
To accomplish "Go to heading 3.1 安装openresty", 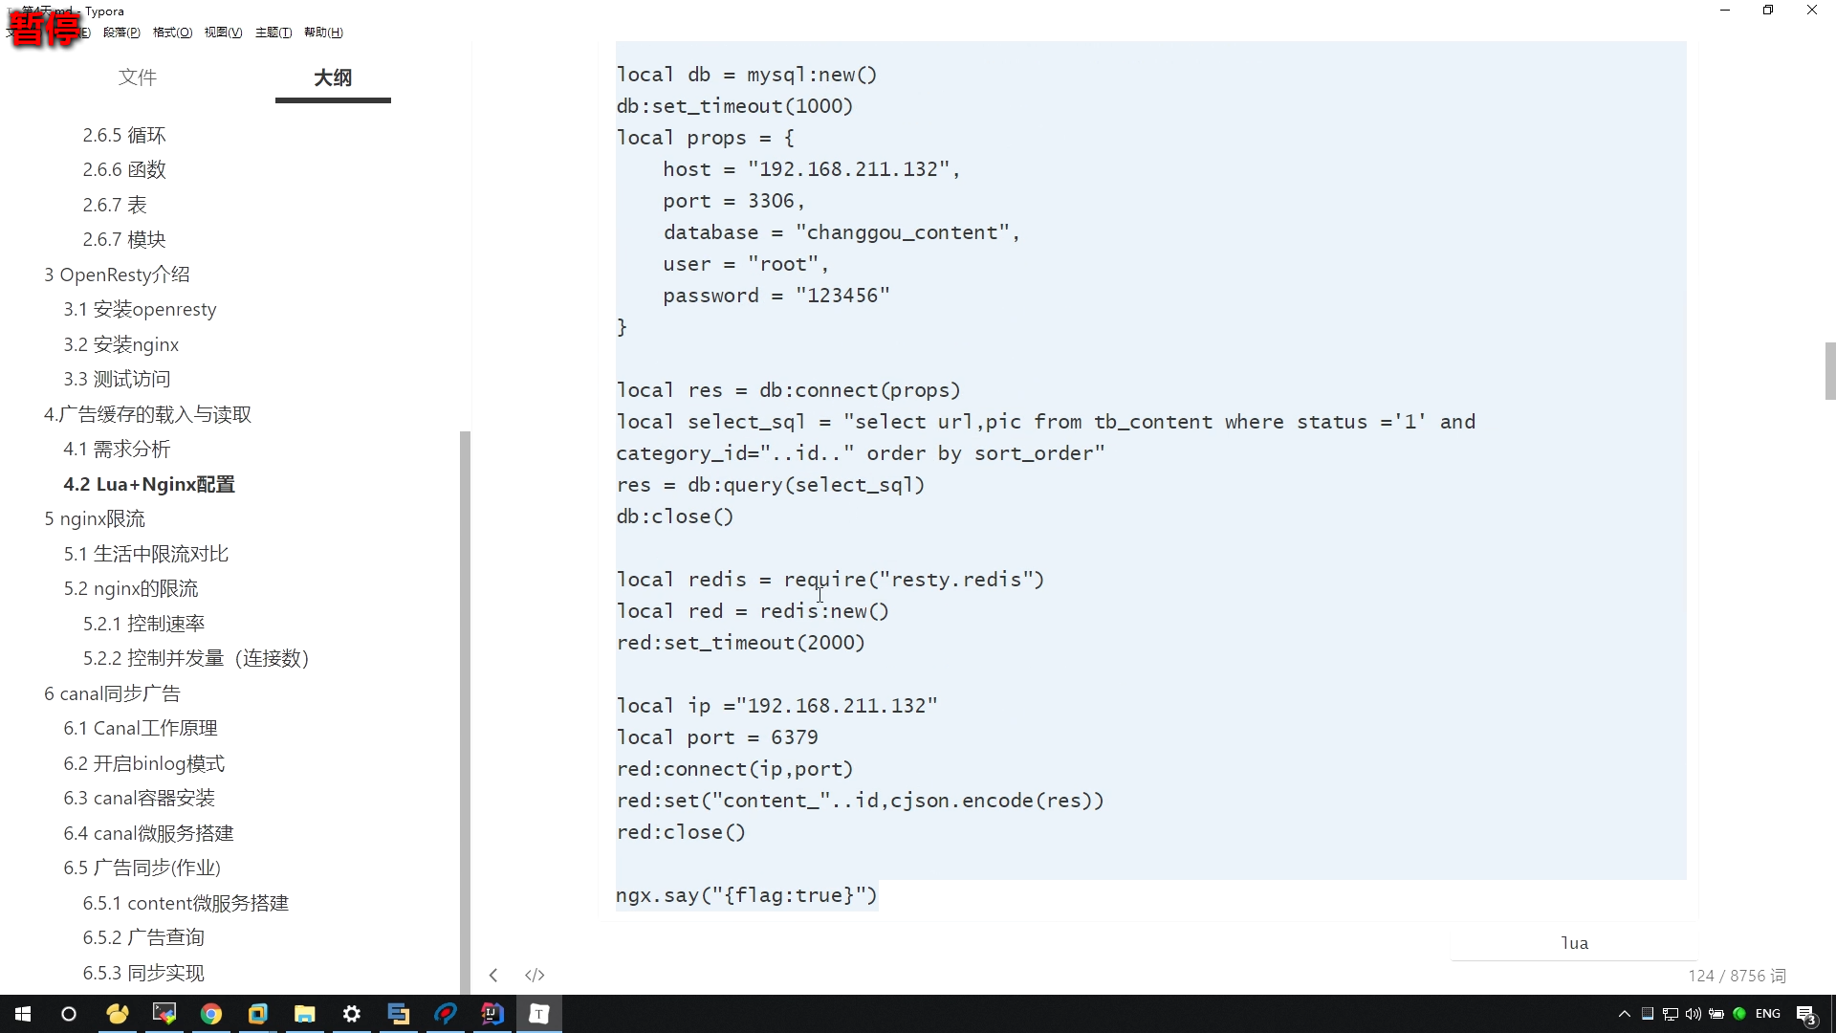I will pos(140,309).
